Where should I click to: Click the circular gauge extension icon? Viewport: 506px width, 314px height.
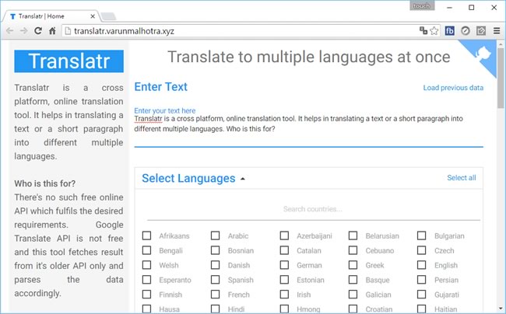(466, 31)
